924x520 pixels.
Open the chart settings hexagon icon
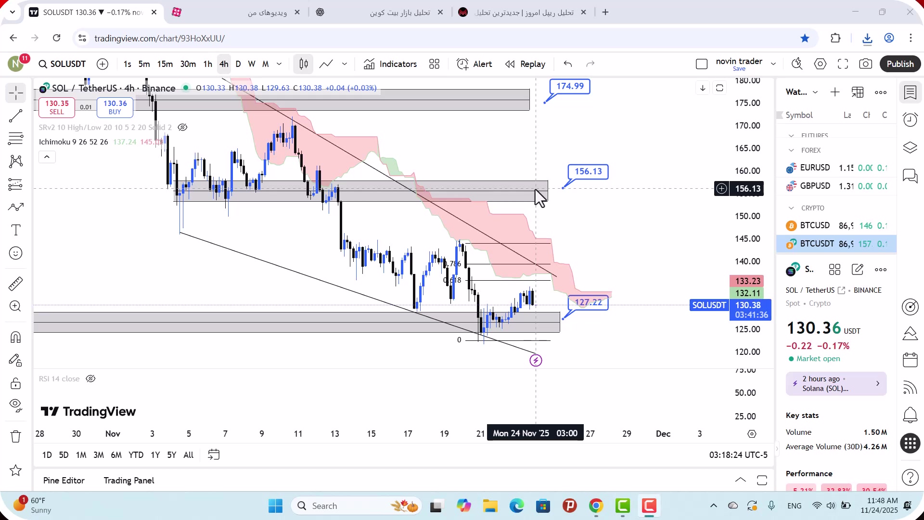pyautogui.click(x=821, y=64)
